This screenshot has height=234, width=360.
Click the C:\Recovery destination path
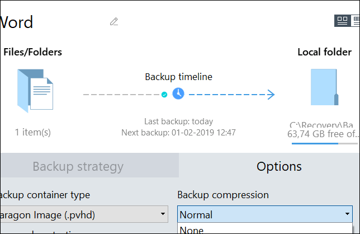click(324, 125)
